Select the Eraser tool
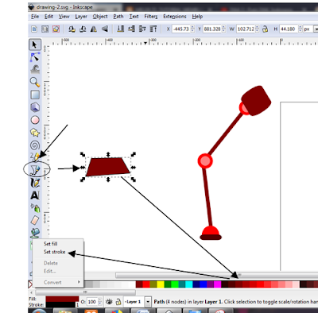318x313 pixels. [35, 220]
